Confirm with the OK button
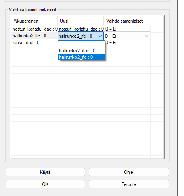This screenshot has width=184, height=196. pyautogui.click(x=45, y=184)
